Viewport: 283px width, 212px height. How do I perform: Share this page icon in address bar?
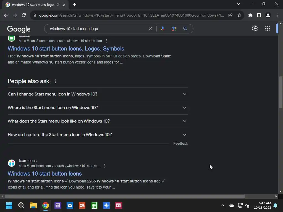pos(230,15)
